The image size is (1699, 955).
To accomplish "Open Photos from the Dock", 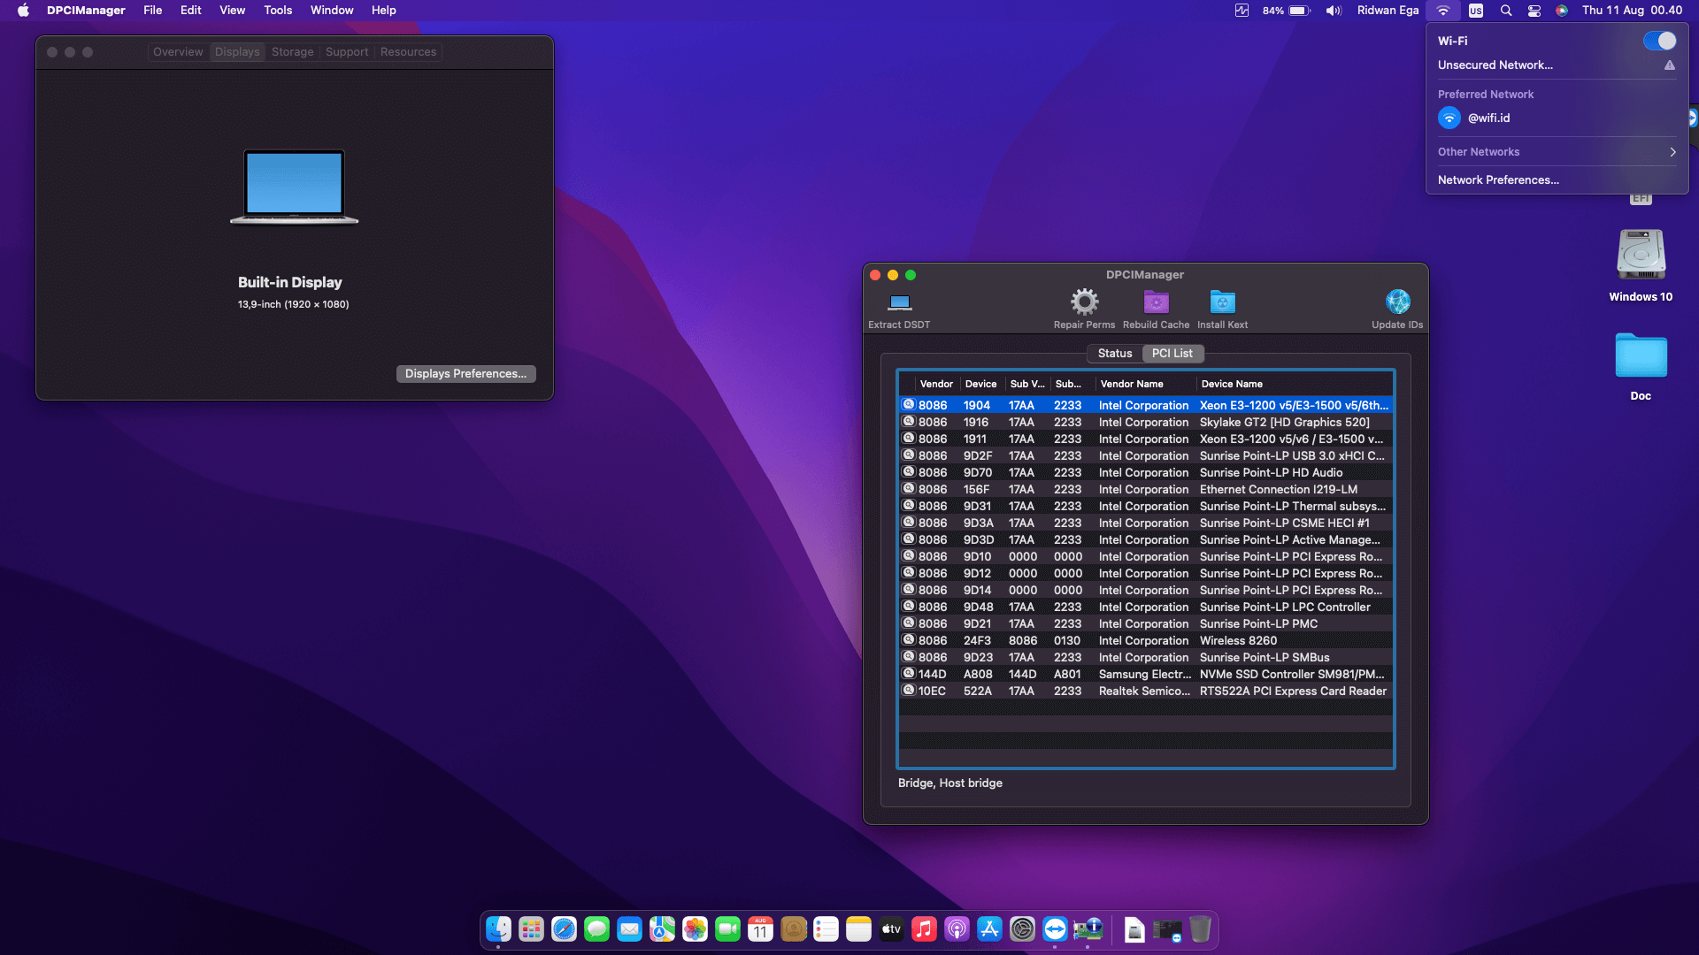I will click(695, 929).
